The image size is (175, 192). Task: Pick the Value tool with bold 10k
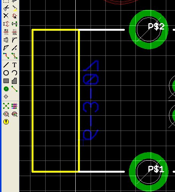(x=14, y=32)
